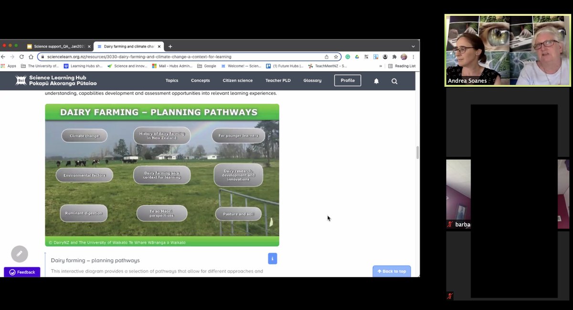This screenshot has height=310, width=573.
Task: Open the Grammarly extension icon
Action: pos(347,56)
